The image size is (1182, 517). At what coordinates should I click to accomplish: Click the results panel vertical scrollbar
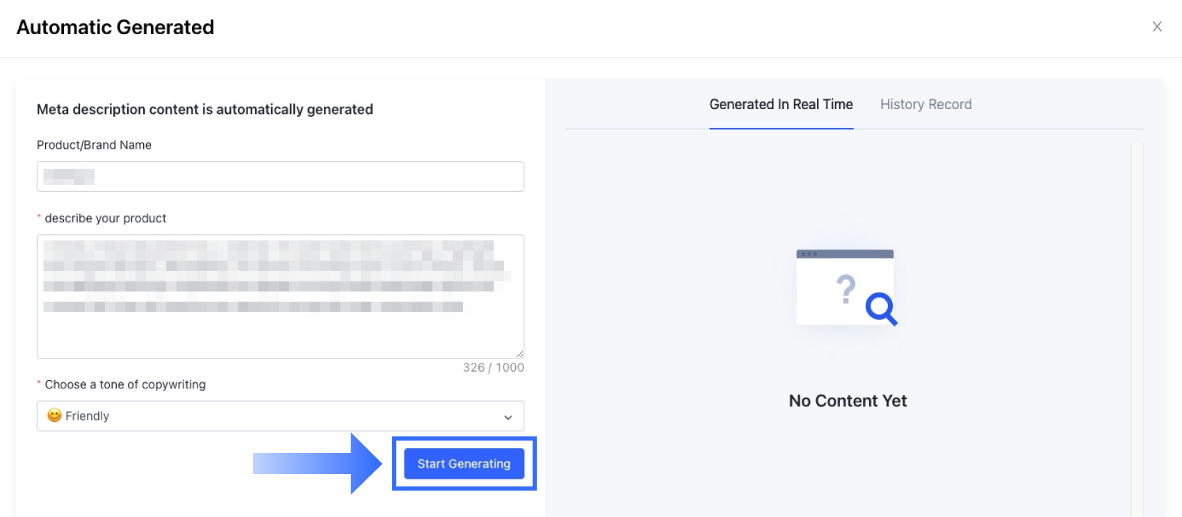[1137, 313]
